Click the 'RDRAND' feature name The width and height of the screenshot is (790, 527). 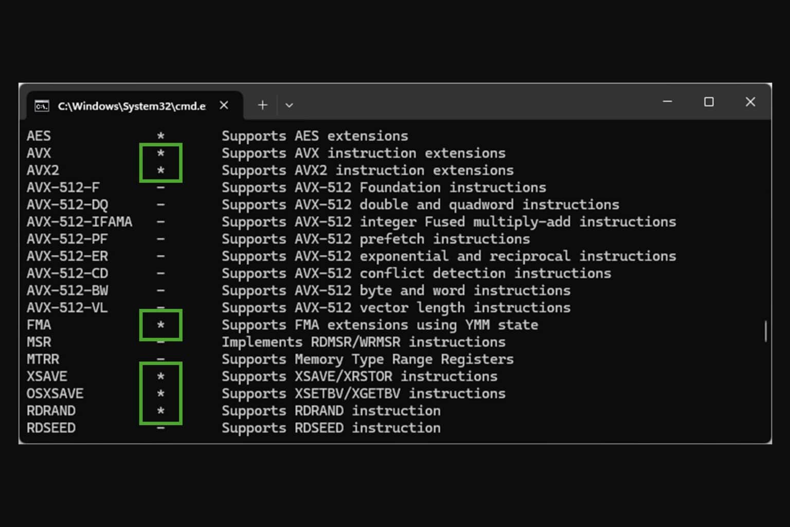(x=51, y=411)
